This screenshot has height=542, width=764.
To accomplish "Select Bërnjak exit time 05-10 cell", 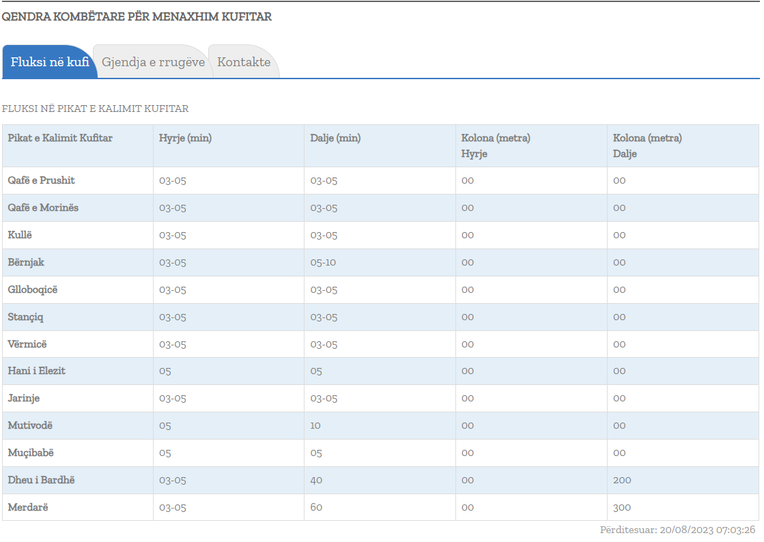I will point(323,263).
